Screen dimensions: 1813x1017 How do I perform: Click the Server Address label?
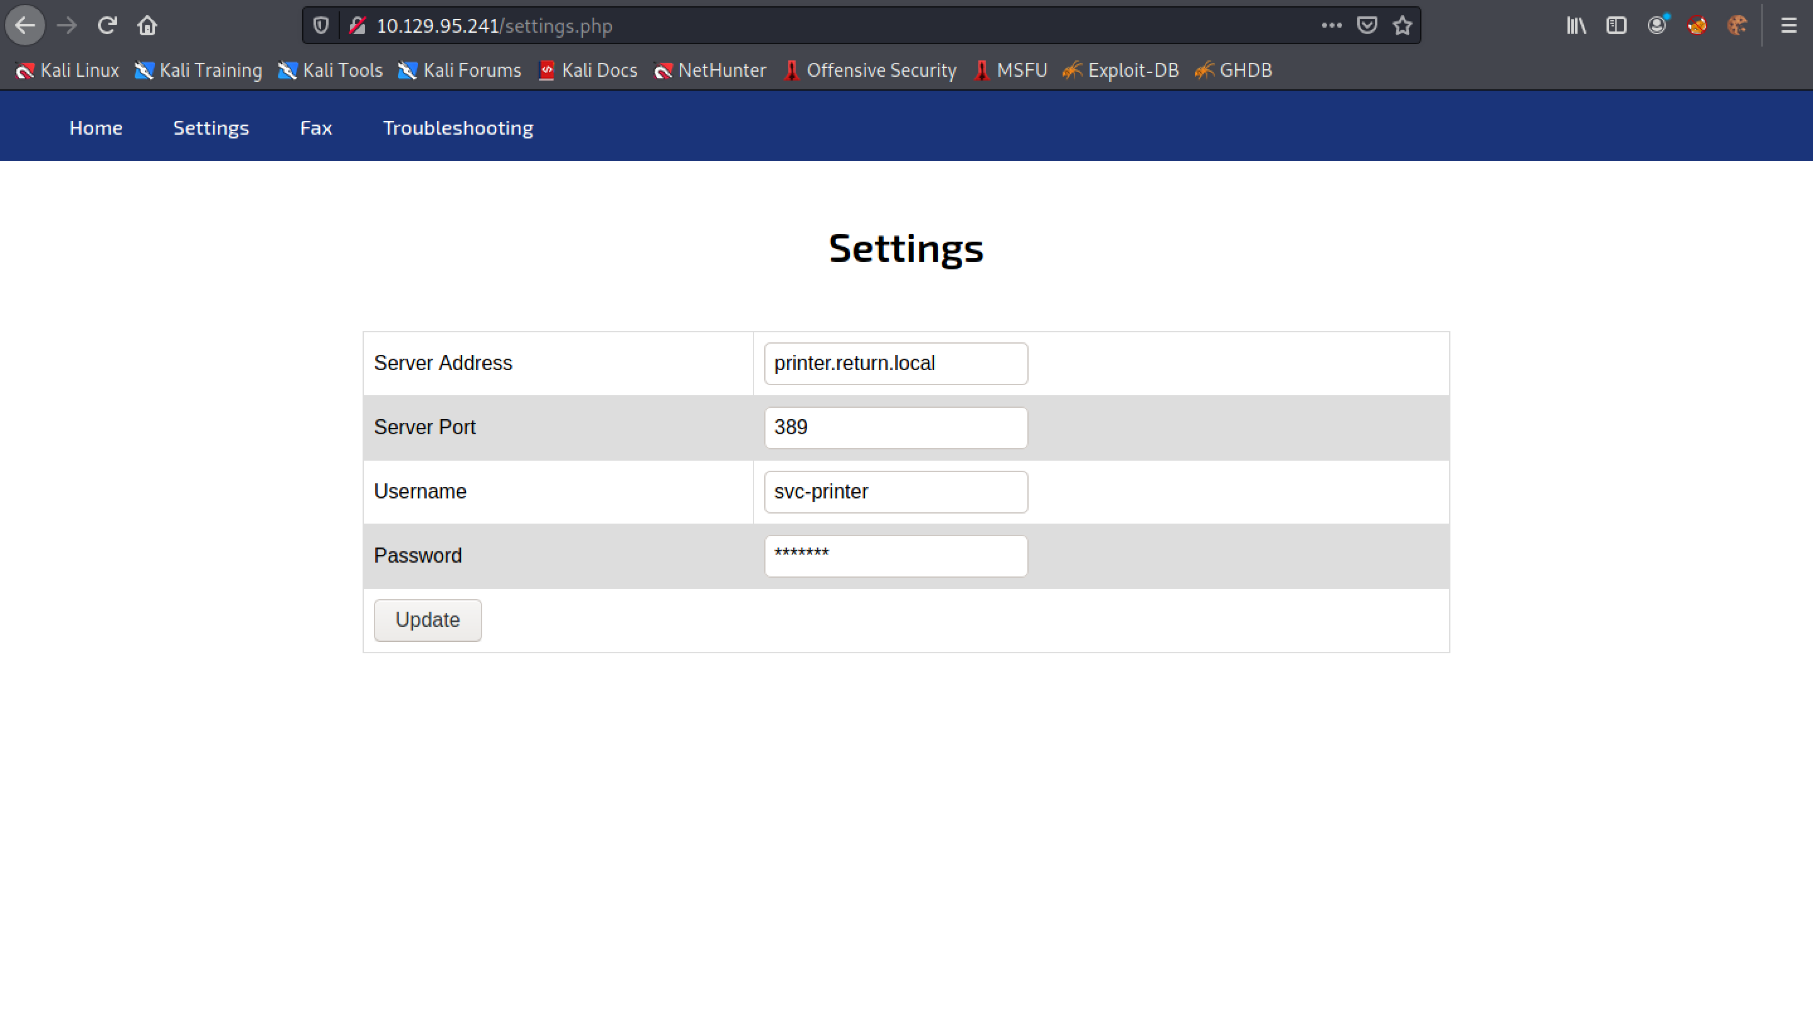tap(443, 363)
